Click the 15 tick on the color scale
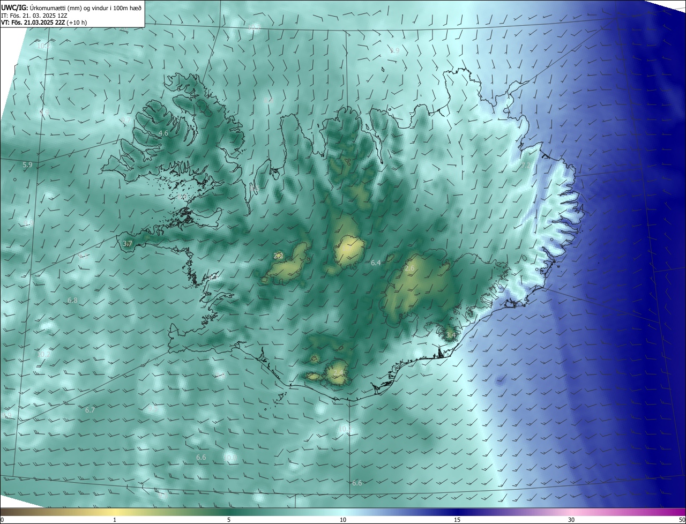686x524 pixels. [457, 520]
